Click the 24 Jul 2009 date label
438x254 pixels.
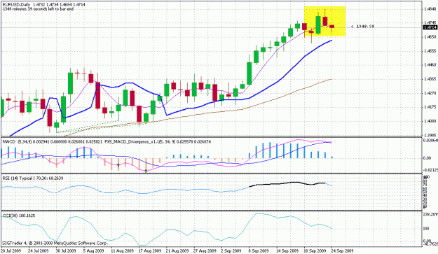(x=38, y=251)
